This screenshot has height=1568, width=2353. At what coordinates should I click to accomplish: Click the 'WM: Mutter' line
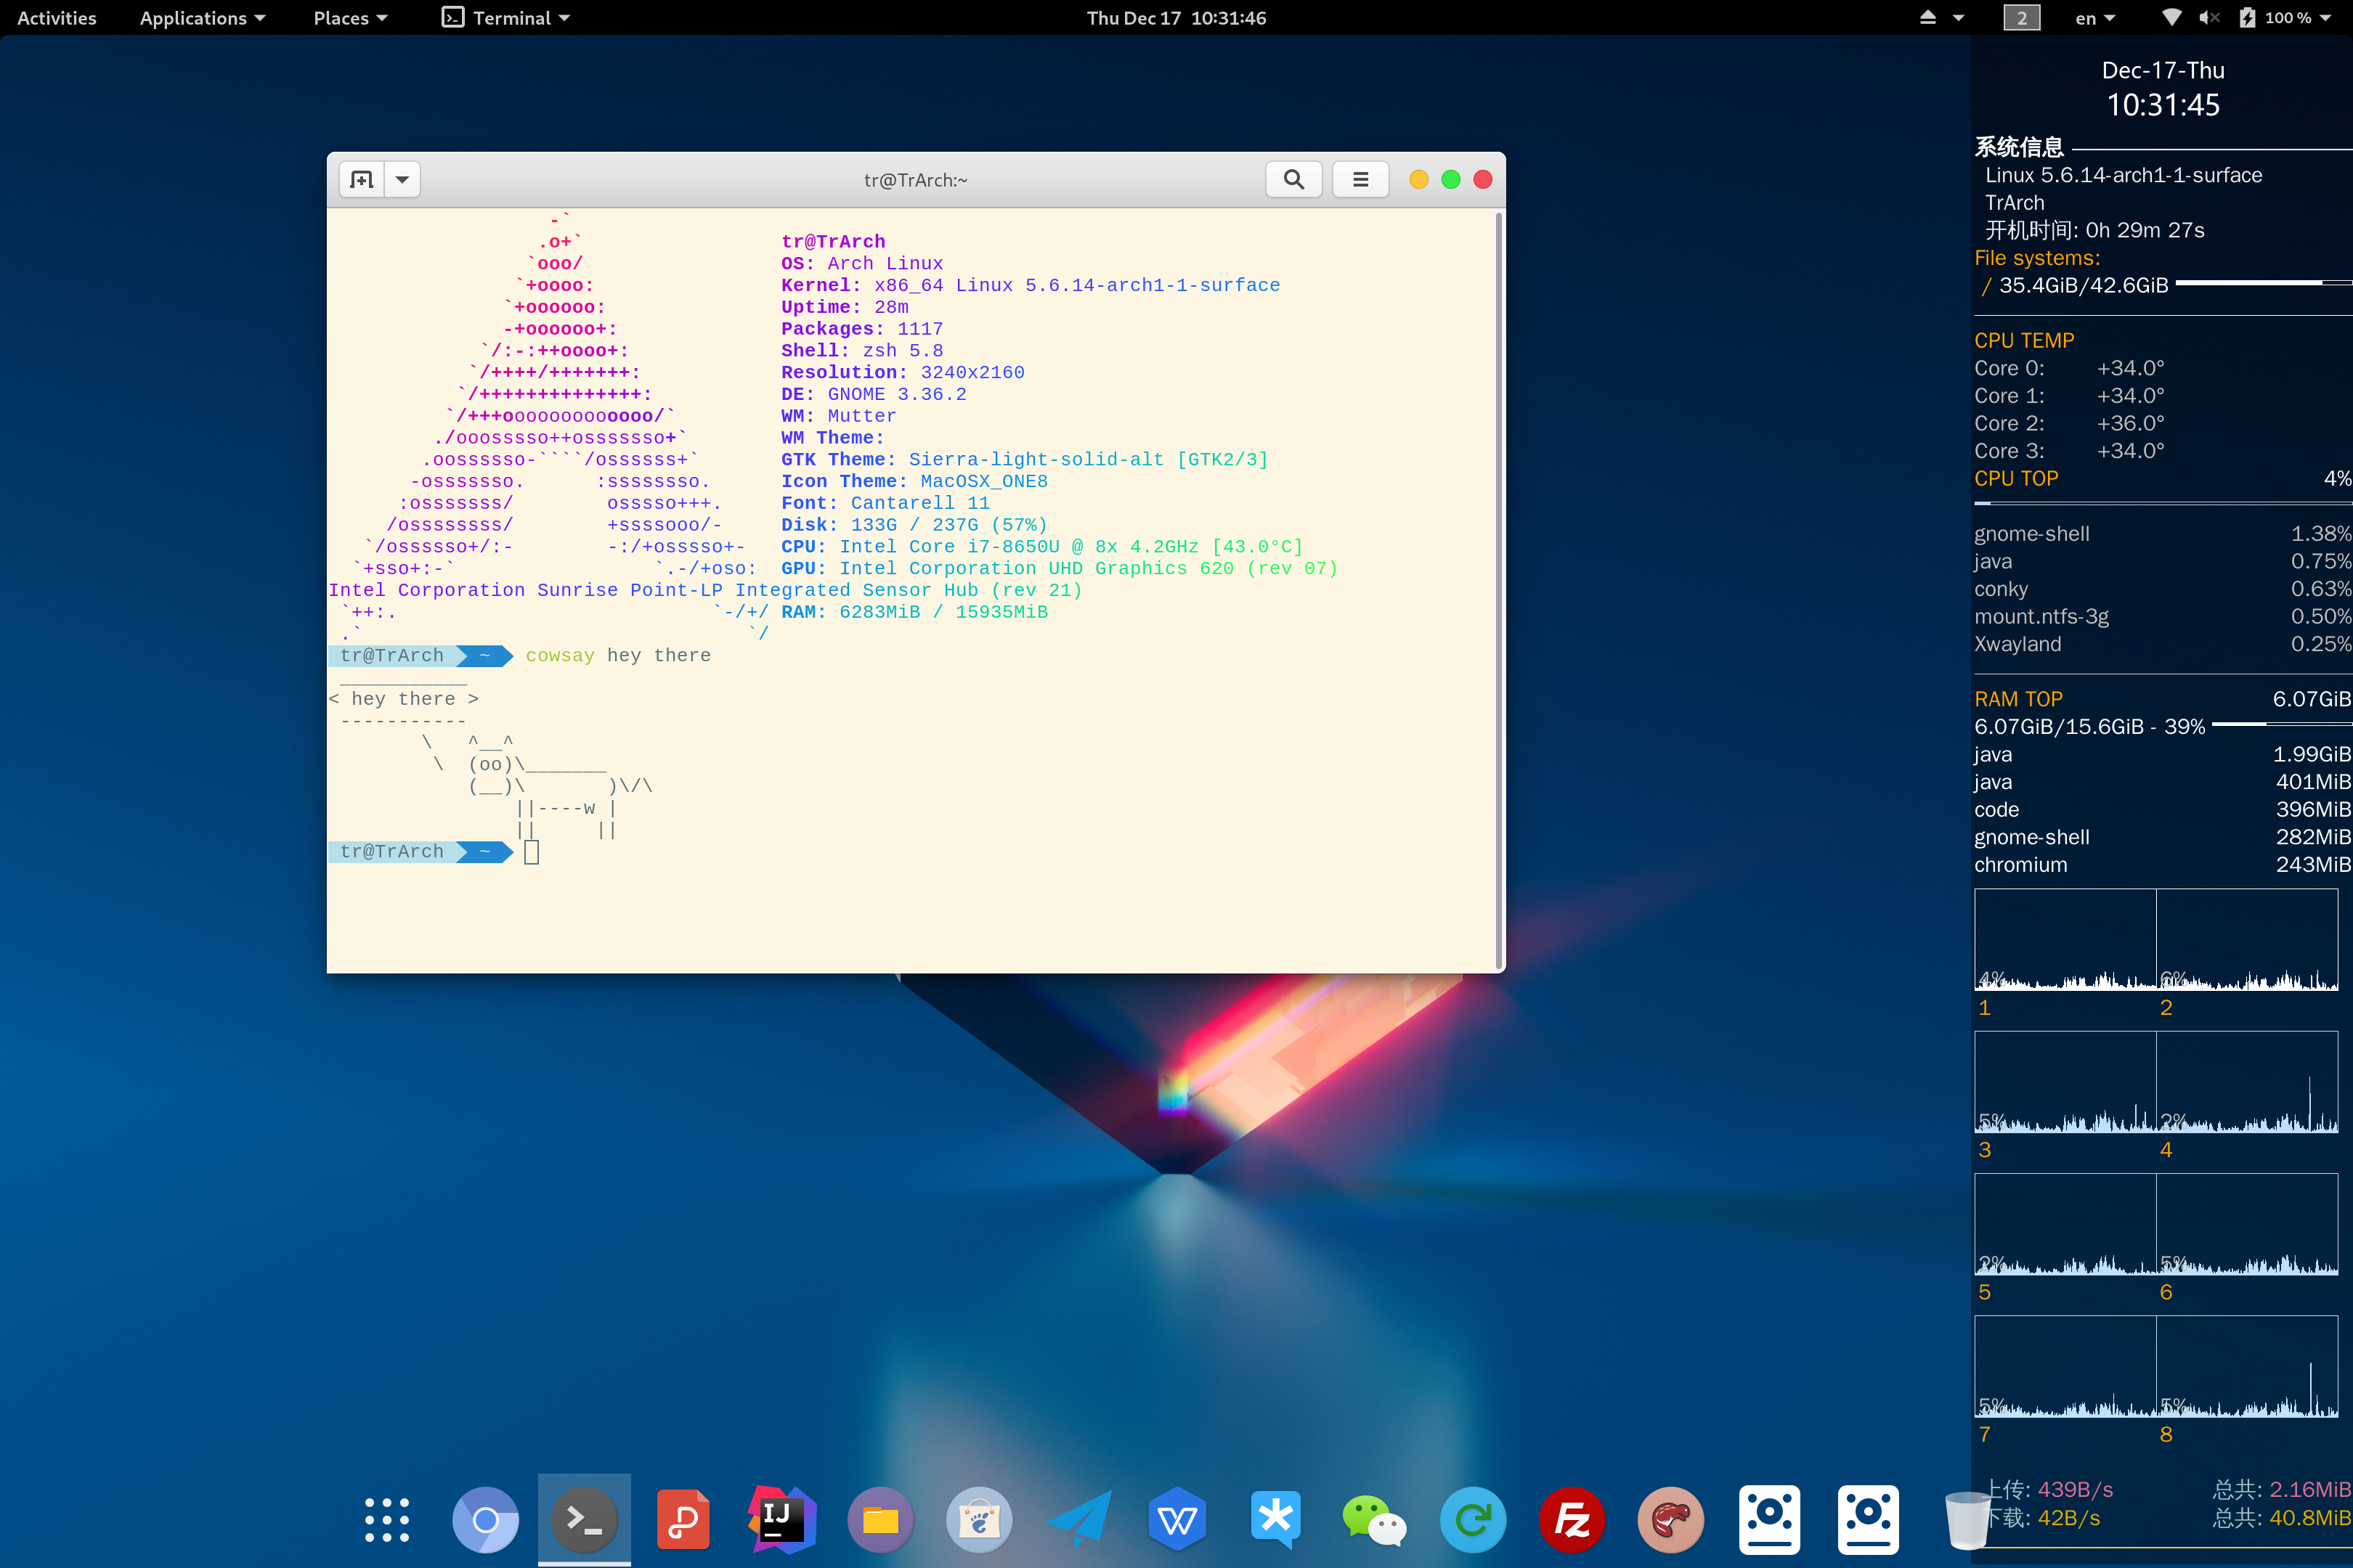point(840,416)
